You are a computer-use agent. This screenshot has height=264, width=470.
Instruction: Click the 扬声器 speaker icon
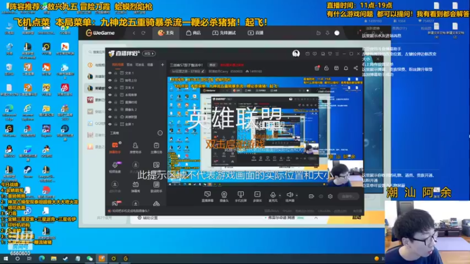tap(290, 195)
